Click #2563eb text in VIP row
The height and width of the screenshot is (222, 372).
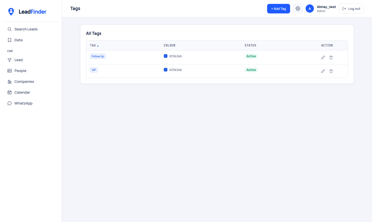(x=176, y=70)
